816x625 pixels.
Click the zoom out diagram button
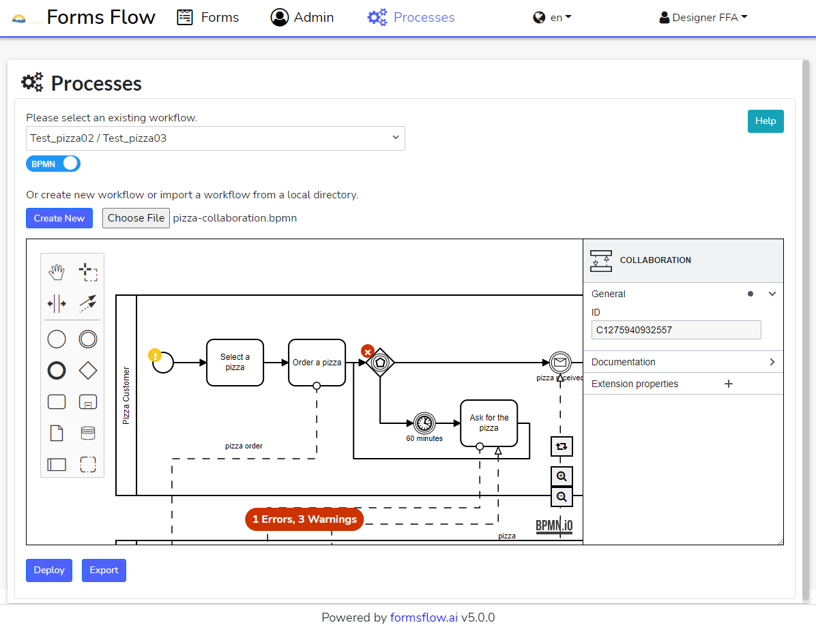562,497
